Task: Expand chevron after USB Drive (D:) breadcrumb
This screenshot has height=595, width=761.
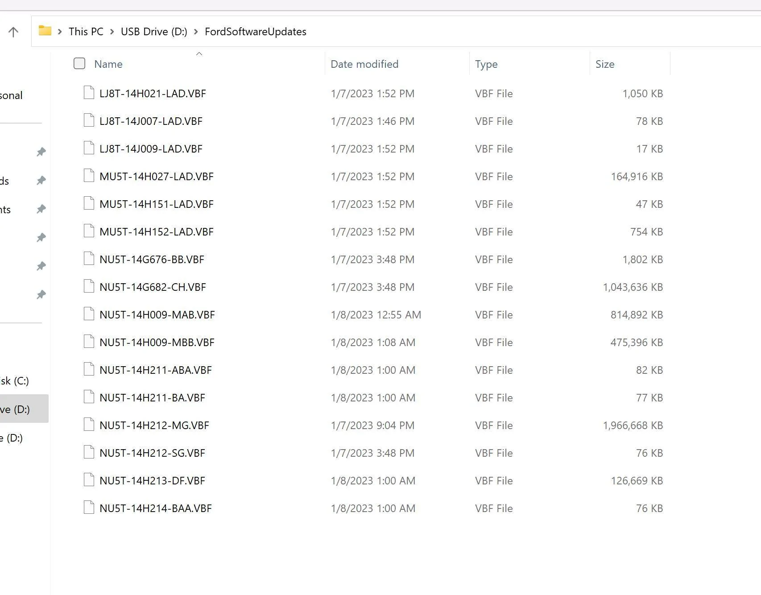Action: click(x=196, y=32)
